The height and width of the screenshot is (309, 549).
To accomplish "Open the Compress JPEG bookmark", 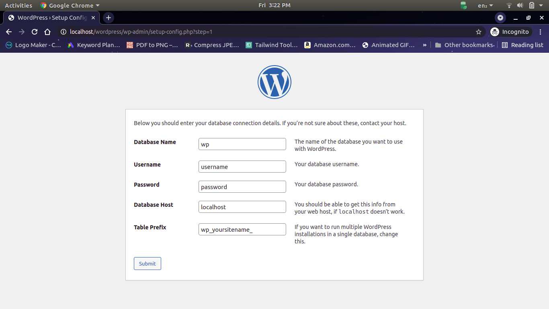I will pyautogui.click(x=212, y=45).
